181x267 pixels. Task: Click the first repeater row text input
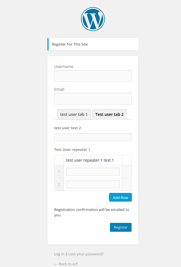click(93, 171)
